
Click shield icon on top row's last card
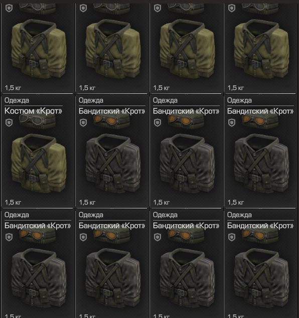pos(232,8)
